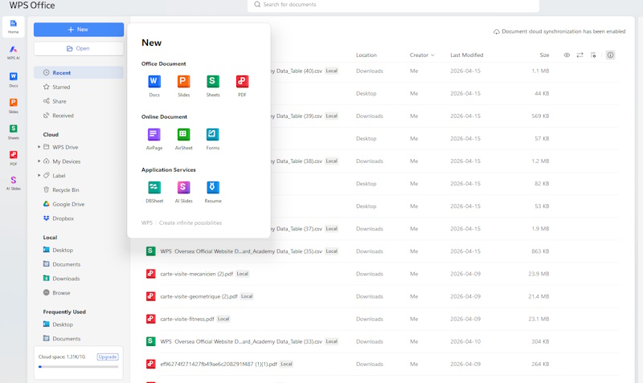Create a new Docs document from New panel
The image size is (643, 383).
[154, 86]
